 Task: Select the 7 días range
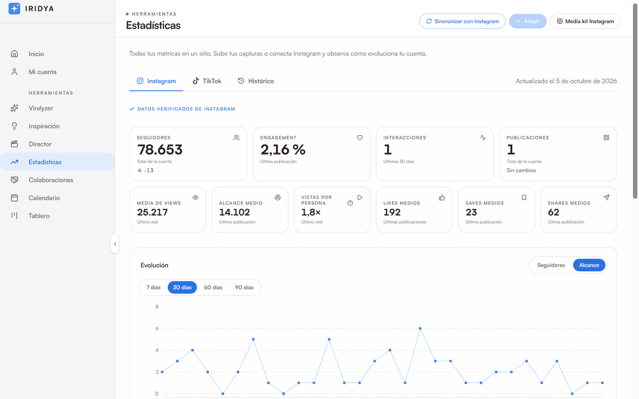pos(153,287)
